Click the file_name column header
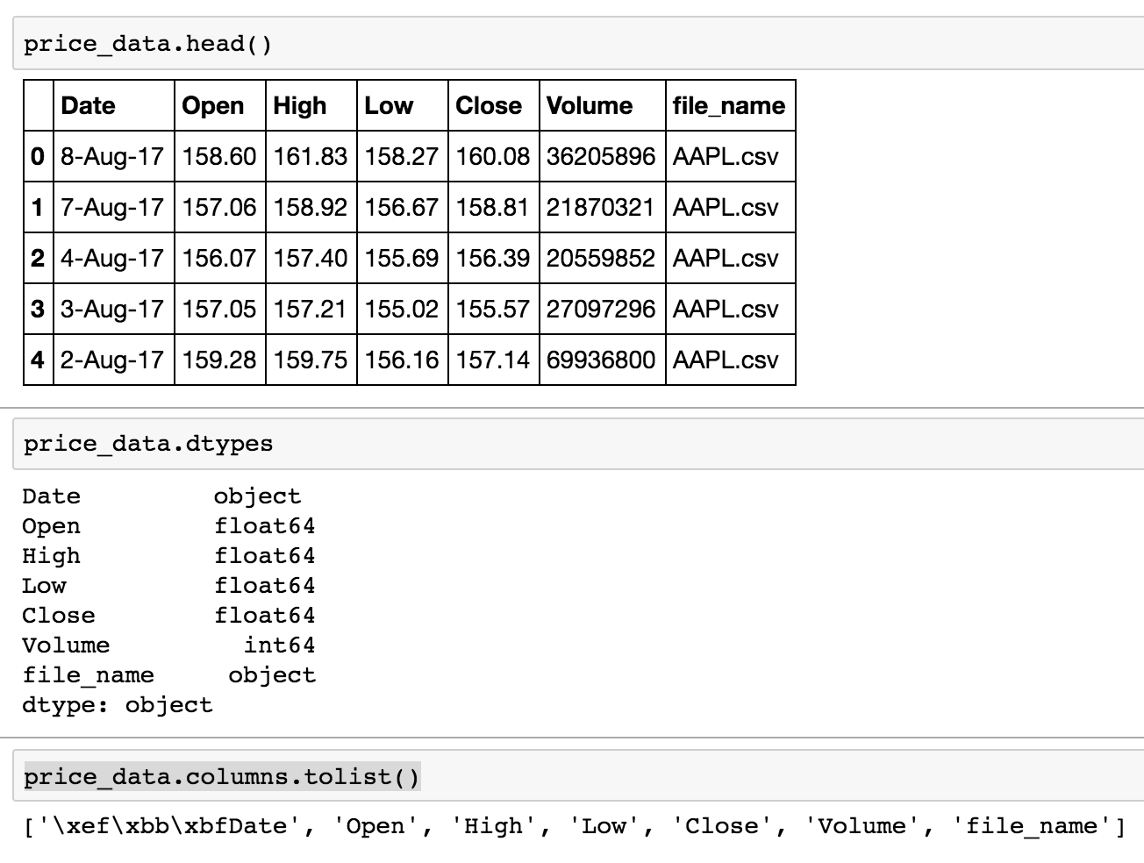Screen dimensions: 1144x863 729,106
